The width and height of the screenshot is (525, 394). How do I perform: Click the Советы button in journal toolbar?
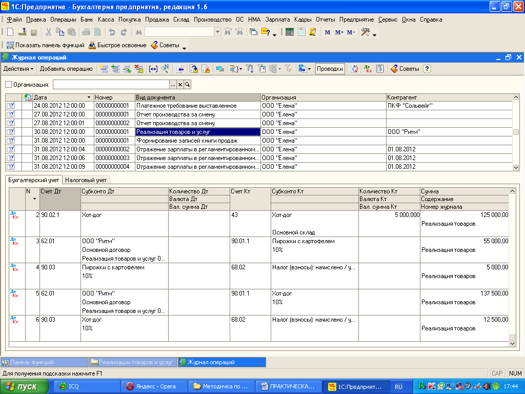coord(405,69)
